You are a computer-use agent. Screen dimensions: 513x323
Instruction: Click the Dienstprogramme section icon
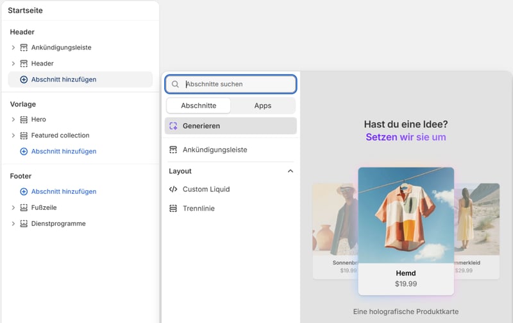pos(24,223)
